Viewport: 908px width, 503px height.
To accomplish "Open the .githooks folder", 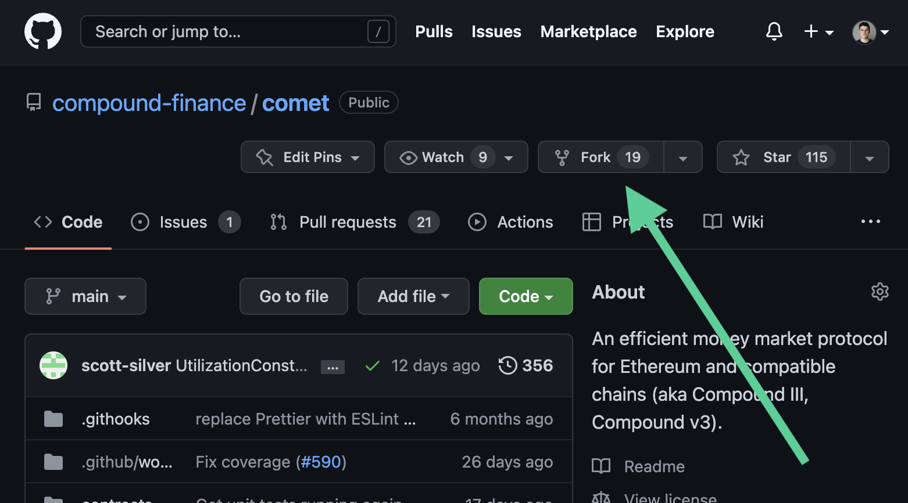I will click(116, 419).
